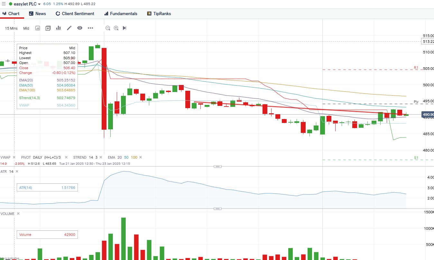Open the 15 Mins timeframe selector
The image size is (434, 260).
click(11, 28)
